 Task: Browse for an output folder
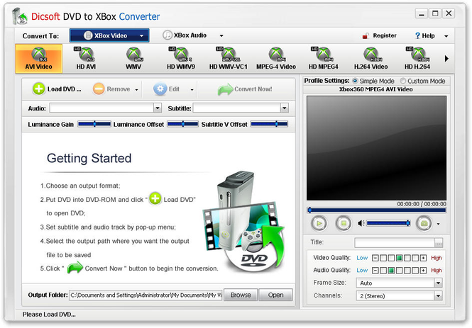[x=241, y=295]
